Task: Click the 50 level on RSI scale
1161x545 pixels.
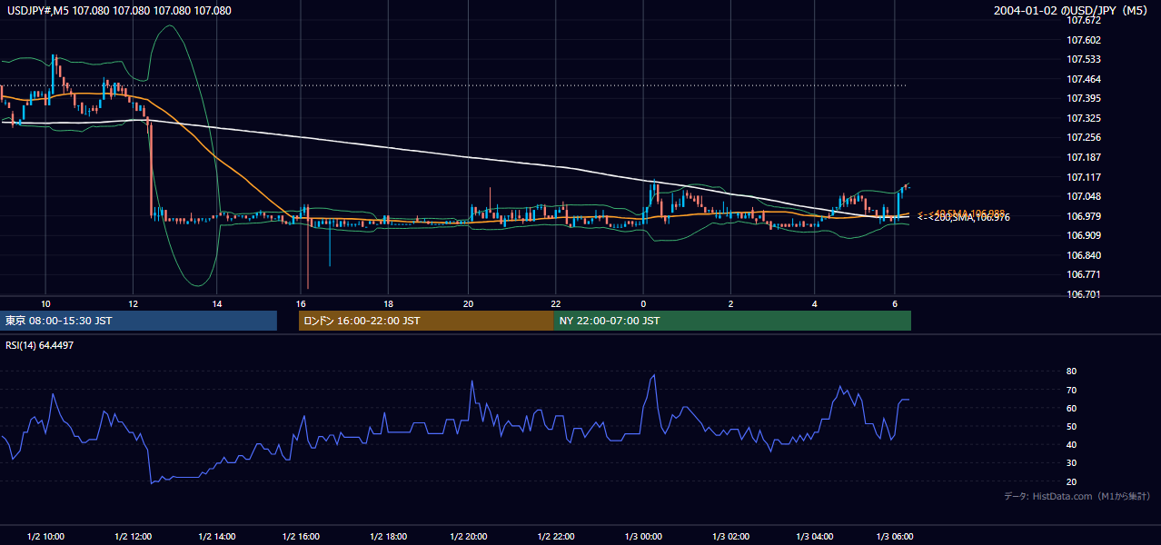Action: [x=1071, y=426]
